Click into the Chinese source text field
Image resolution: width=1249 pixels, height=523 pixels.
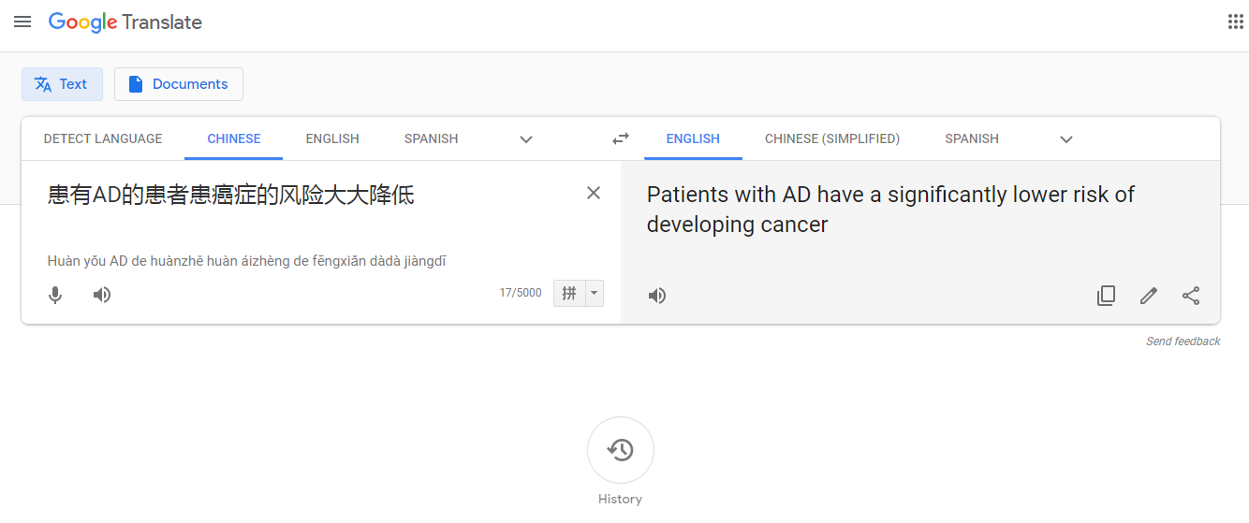coord(231,196)
